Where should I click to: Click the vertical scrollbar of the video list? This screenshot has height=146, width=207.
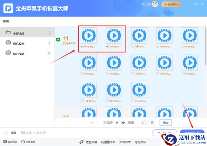(206, 46)
